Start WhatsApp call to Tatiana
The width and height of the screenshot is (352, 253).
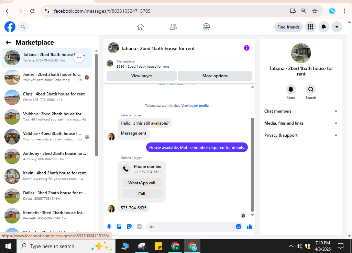(x=142, y=183)
